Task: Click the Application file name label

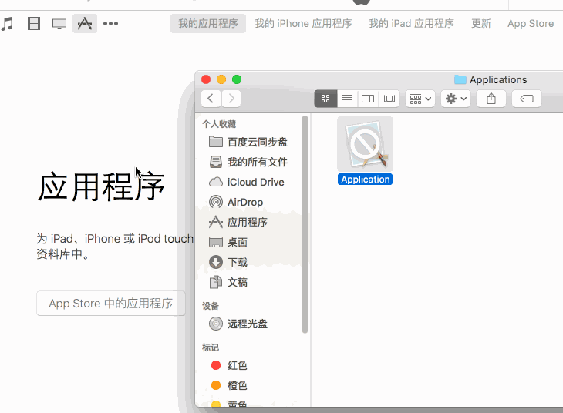Action: click(x=365, y=180)
